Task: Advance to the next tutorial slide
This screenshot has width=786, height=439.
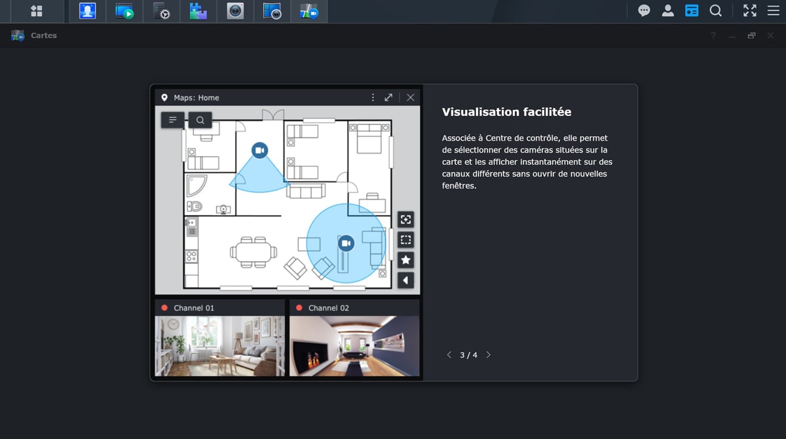Action: [x=488, y=355]
